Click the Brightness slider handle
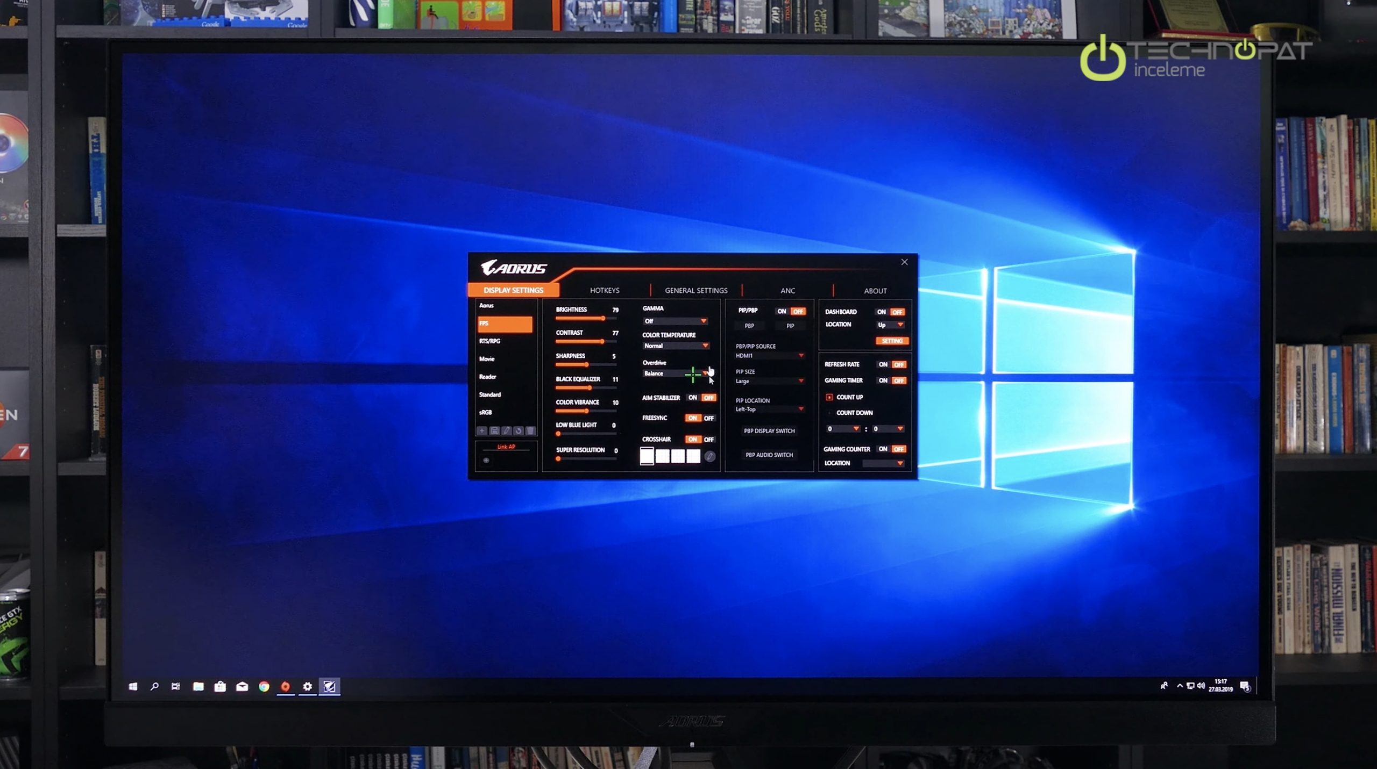The image size is (1377, 769). pos(603,319)
